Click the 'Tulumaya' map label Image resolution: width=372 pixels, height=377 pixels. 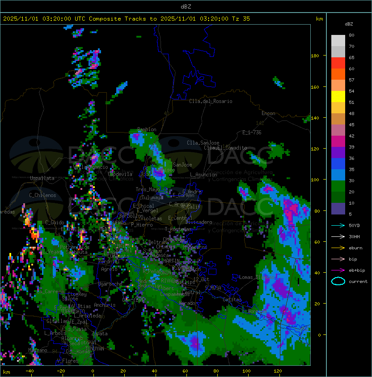pos(152,197)
